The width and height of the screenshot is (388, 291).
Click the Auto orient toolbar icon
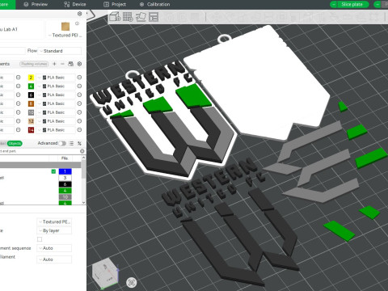pos(141,17)
